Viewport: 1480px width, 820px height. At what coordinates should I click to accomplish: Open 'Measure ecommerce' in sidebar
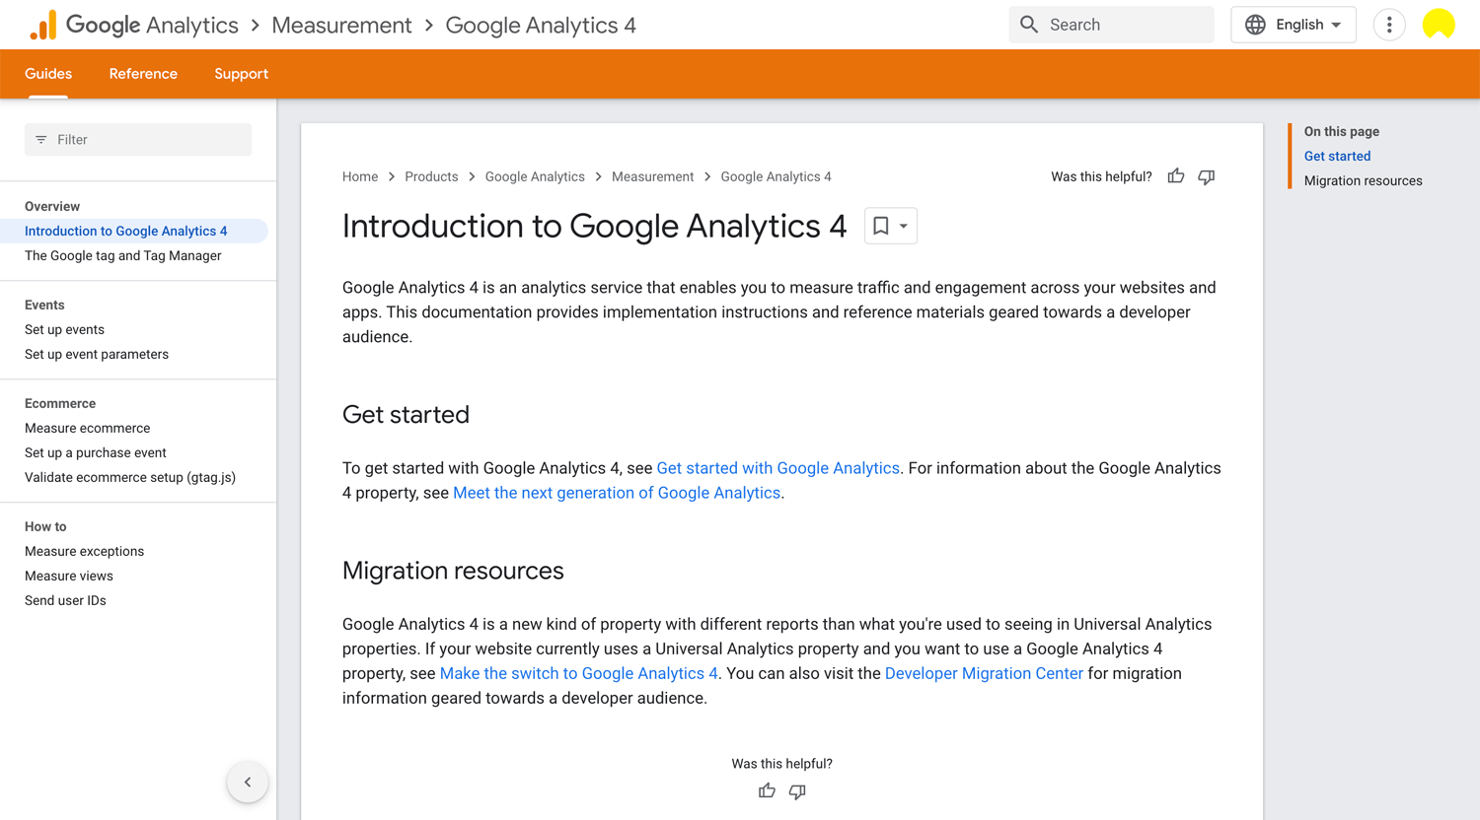coord(88,428)
